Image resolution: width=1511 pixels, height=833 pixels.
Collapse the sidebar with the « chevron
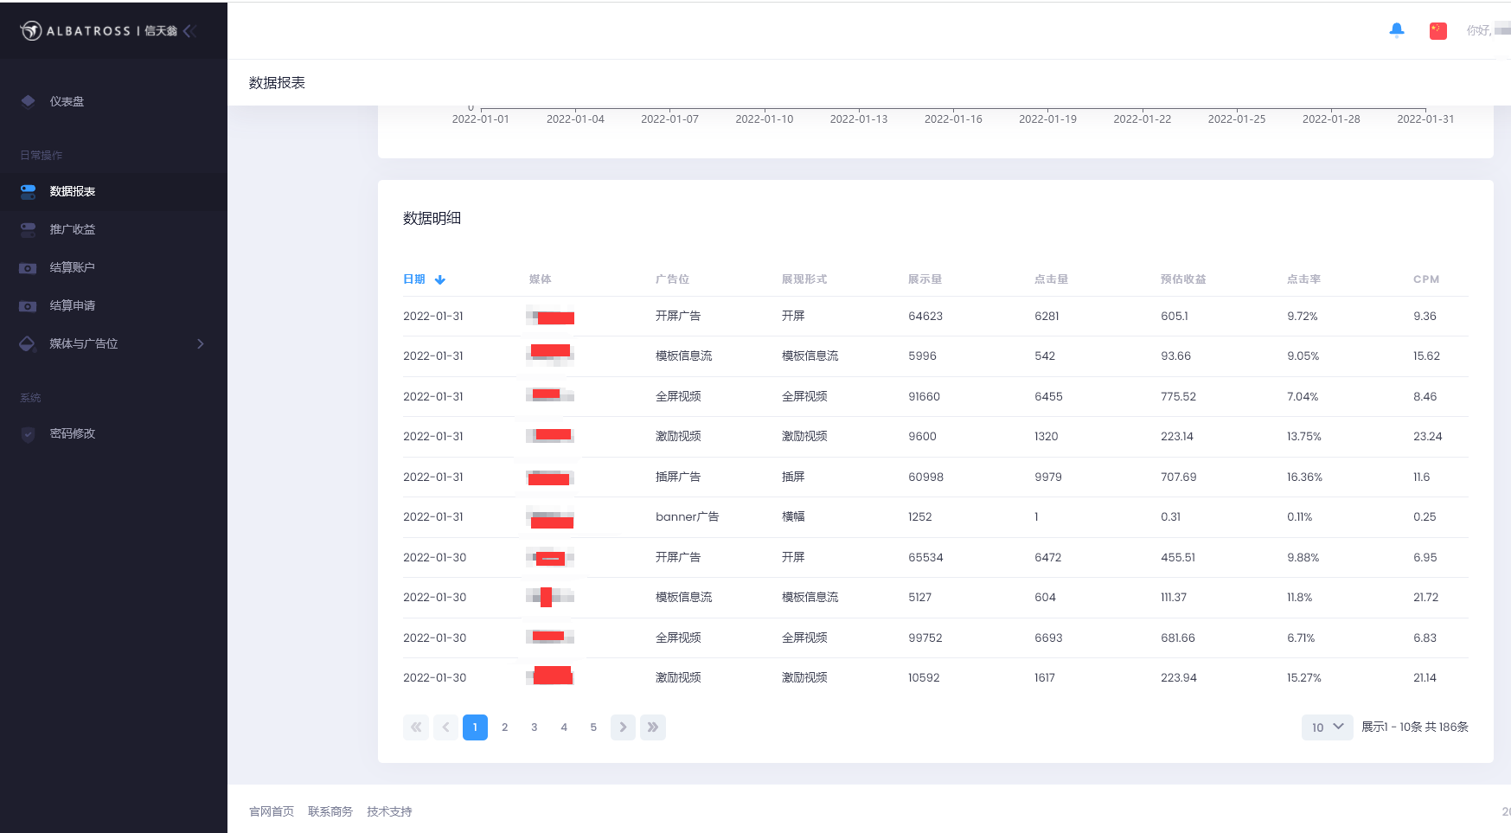189,29
